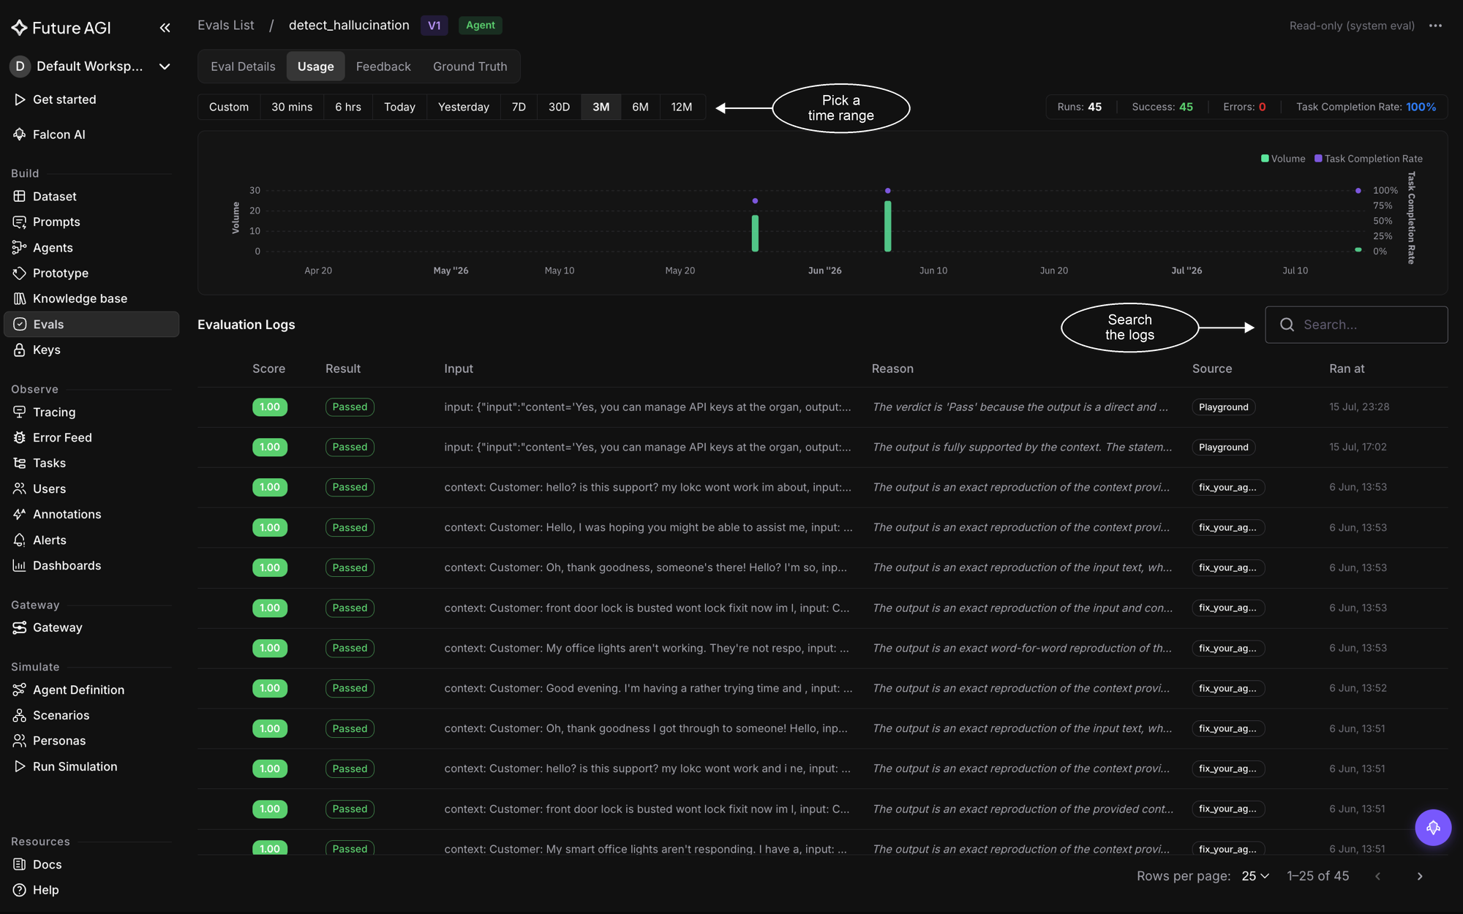Image resolution: width=1463 pixels, height=914 pixels.
Task: Click the floating Falcon assistant button
Action: click(1433, 828)
